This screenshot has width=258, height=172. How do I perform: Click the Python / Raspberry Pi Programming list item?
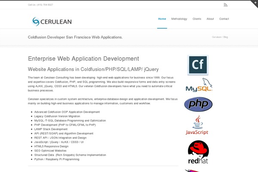[x=57, y=159]
